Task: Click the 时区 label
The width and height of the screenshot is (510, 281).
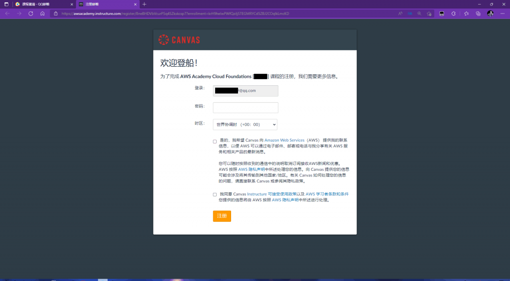Action: 199,123
